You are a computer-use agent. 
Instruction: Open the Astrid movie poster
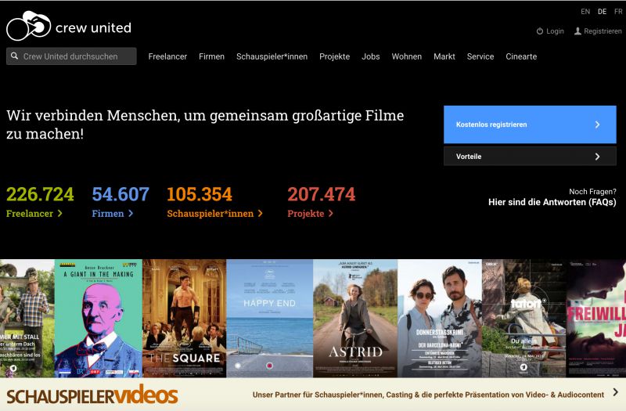point(355,319)
